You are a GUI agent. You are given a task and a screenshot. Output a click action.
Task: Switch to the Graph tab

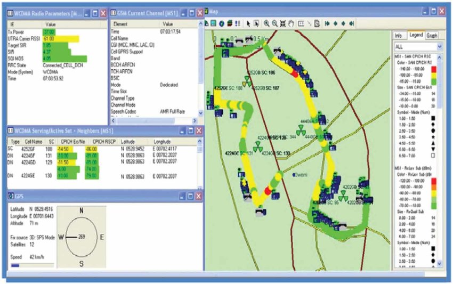(x=432, y=35)
